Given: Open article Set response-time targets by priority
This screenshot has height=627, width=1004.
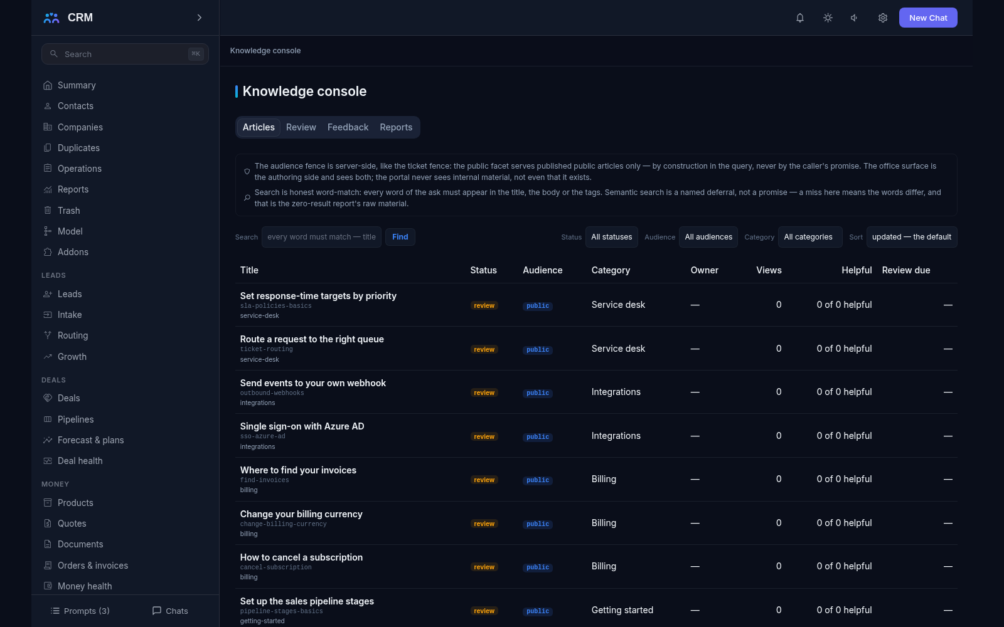Looking at the screenshot, I should pyautogui.click(x=318, y=296).
